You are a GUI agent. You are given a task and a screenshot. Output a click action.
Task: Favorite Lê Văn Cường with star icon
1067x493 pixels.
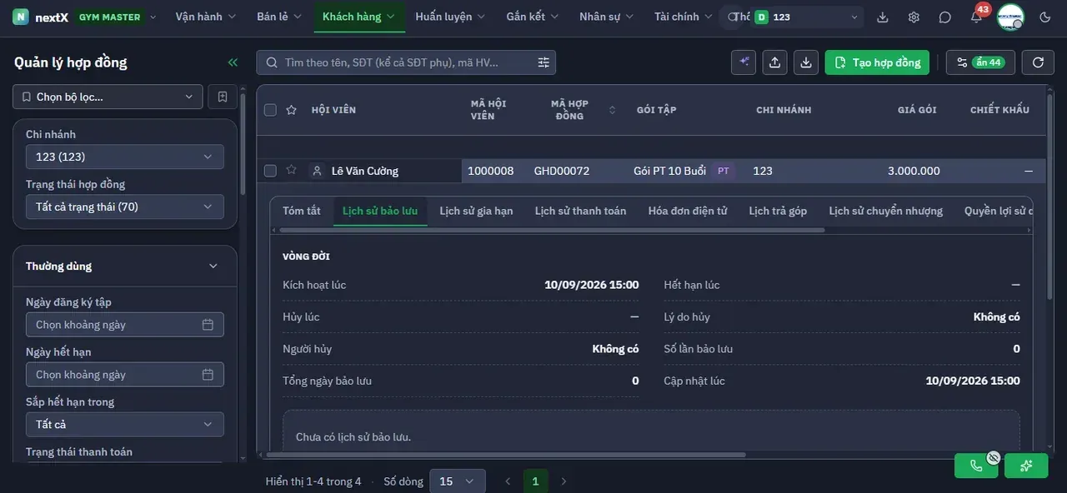(291, 171)
